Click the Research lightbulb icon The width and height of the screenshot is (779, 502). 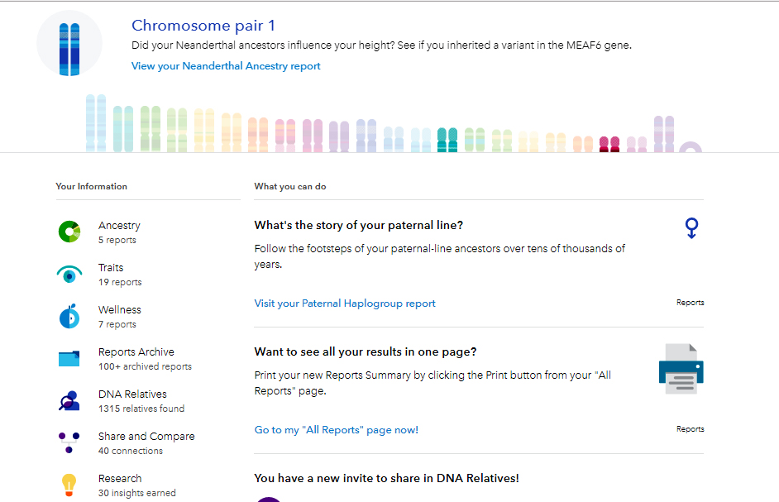69,485
